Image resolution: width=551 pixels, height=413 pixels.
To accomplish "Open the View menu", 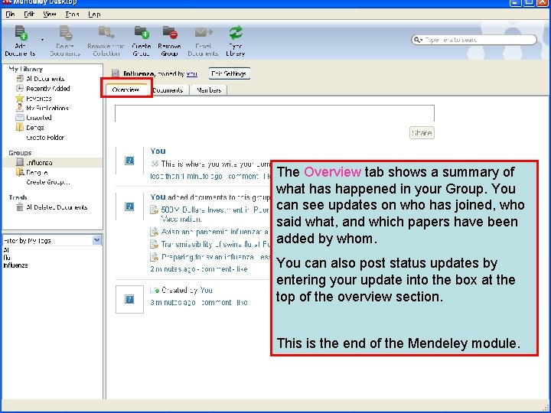I will pyautogui.click(x=50, y=15).
